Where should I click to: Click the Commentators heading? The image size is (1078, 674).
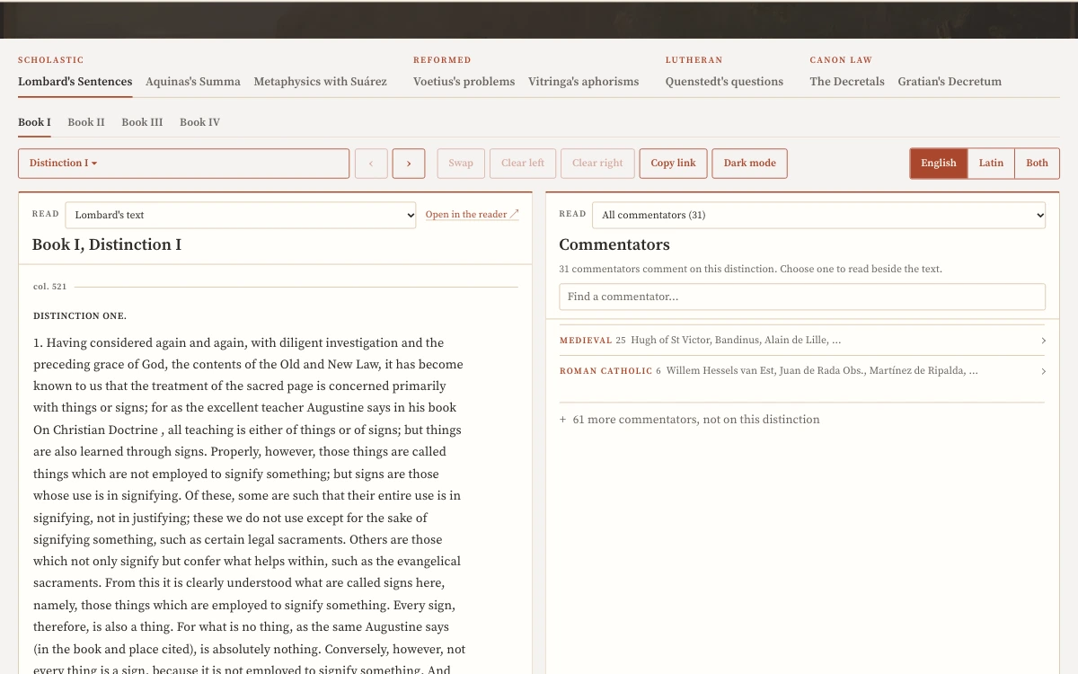[614, 244]
